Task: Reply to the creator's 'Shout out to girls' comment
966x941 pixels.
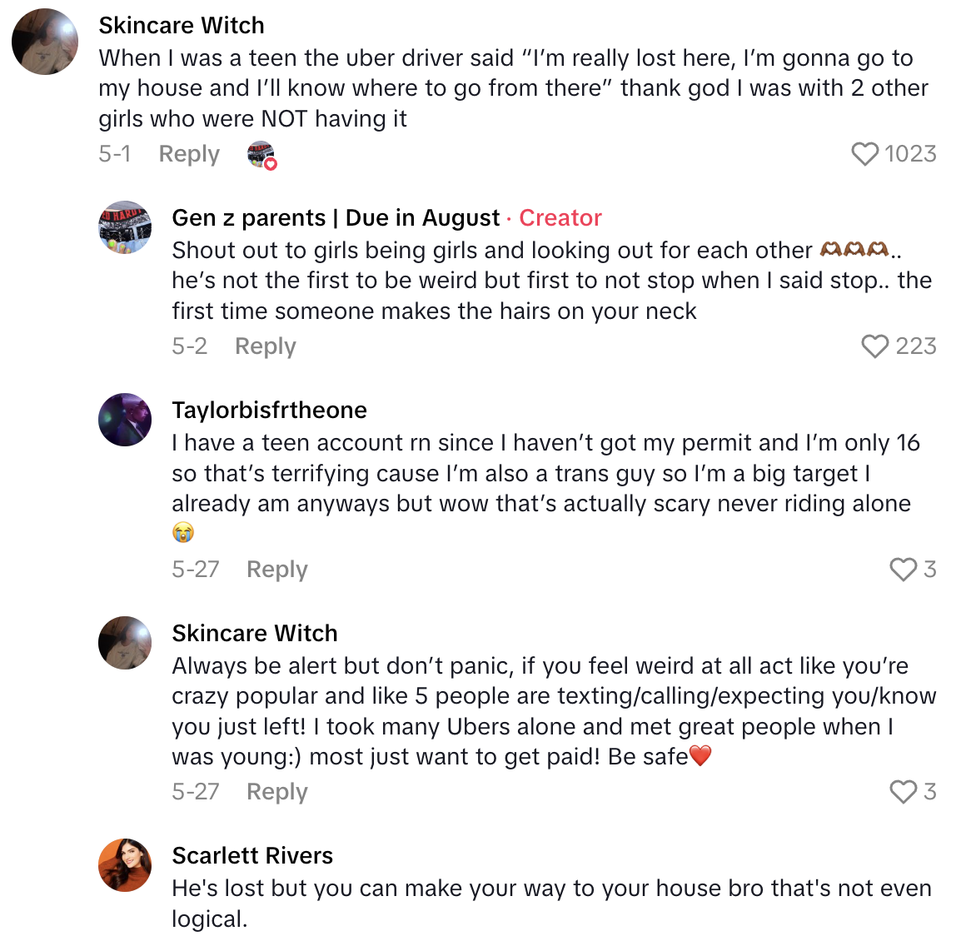Action: (x=265, y=346)
